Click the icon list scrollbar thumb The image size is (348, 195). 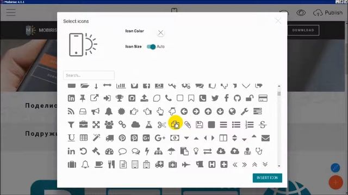coord(279,94)
